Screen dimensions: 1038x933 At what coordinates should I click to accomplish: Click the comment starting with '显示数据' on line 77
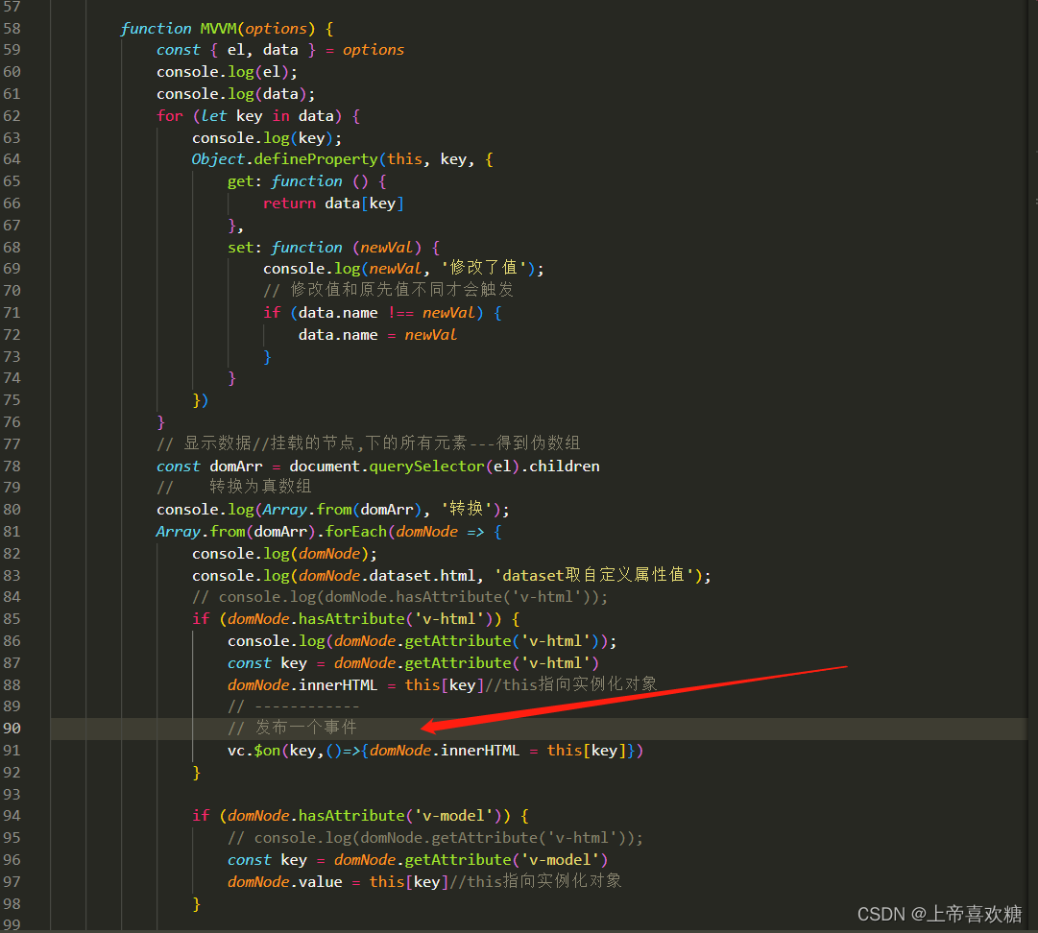tap(368, 443)
